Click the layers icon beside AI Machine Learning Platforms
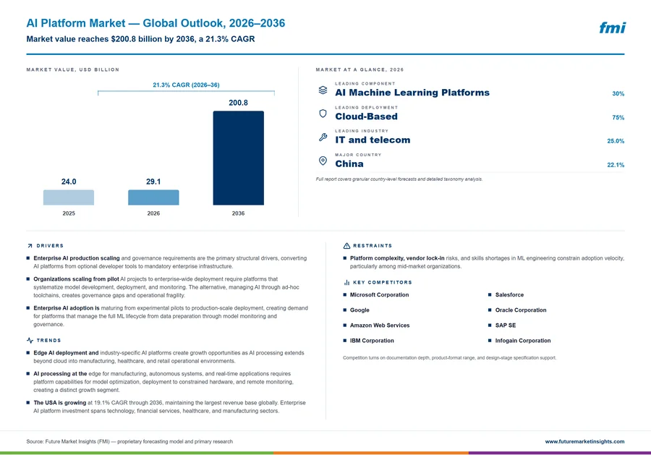Viewport: 651px width, 455px height. pyautogui.click(x=323, y=90)
